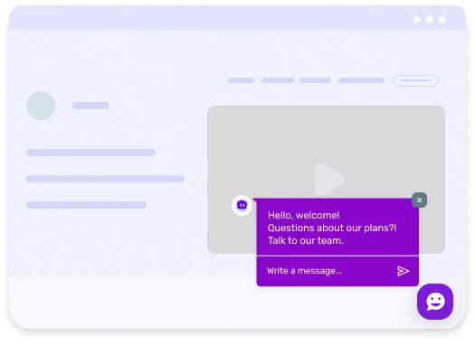The image size is (475, 345).
Task: Select the second navigation menu placeholder
Action: (278, 80)
